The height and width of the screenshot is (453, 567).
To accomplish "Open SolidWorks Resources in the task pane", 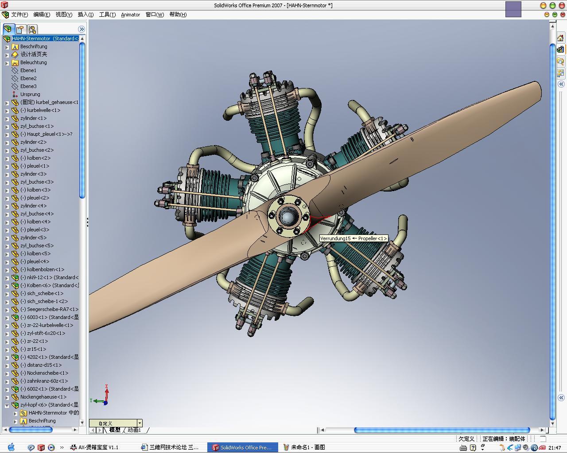I will click(x=560, y=38).
